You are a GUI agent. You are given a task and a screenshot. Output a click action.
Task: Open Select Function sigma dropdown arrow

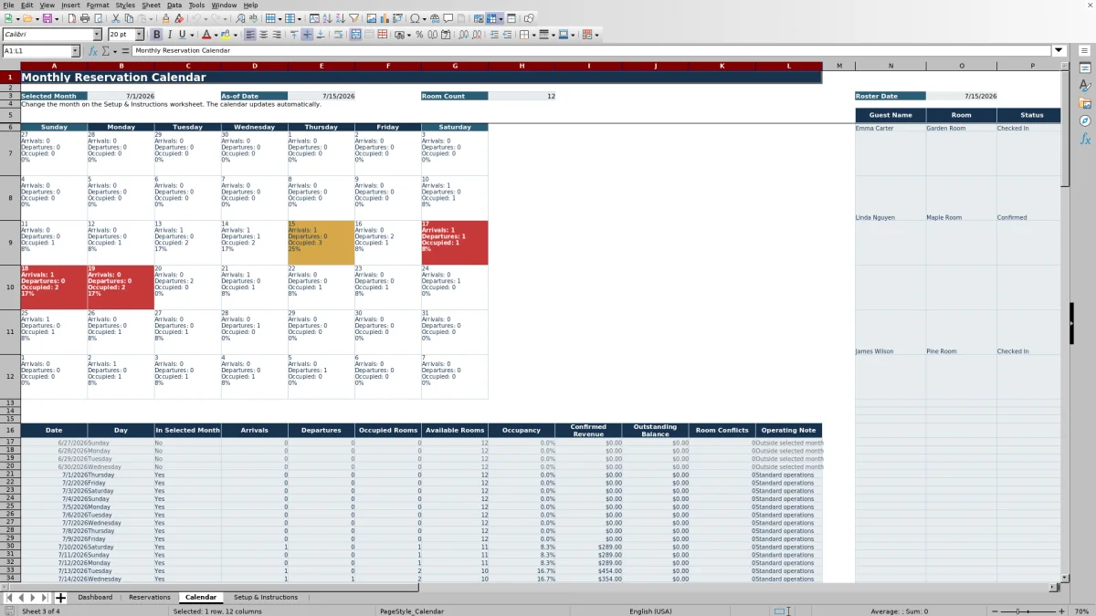pos(115,51)
